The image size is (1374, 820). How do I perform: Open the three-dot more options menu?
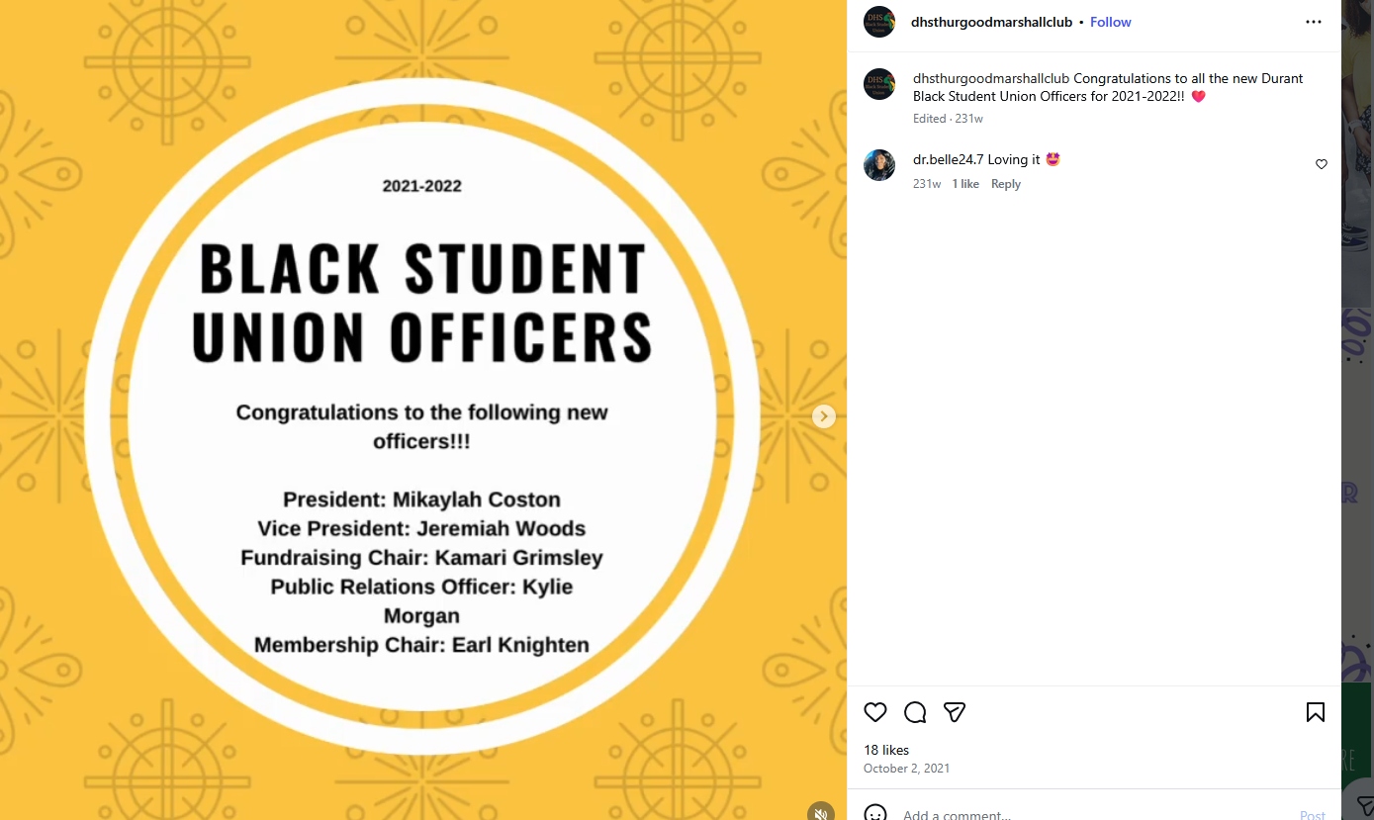coord(1314,22)
